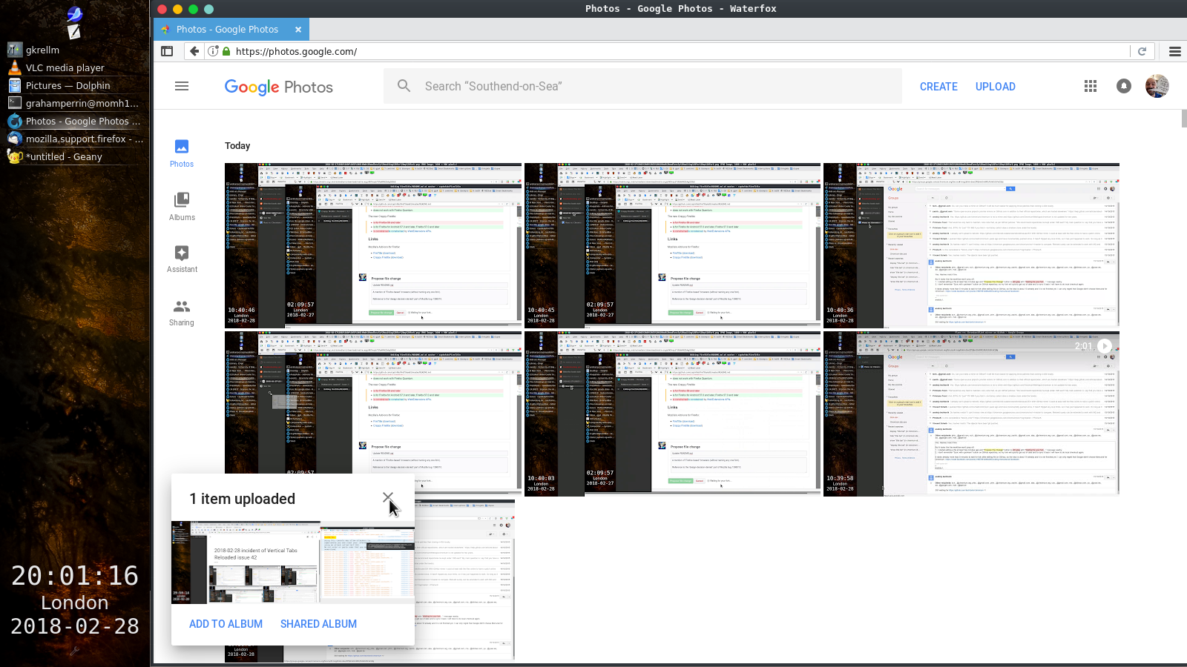Viewport: 1187px width, 667px height.
Task: Click the browser reload button
Action: (1142, 51)
